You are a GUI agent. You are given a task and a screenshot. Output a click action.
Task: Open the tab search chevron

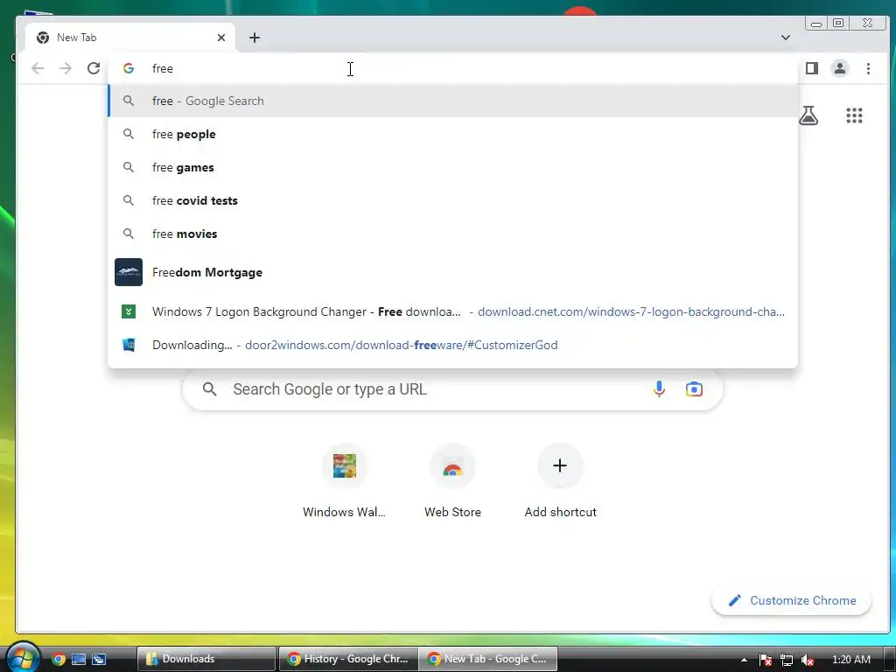tap(786, 38)
